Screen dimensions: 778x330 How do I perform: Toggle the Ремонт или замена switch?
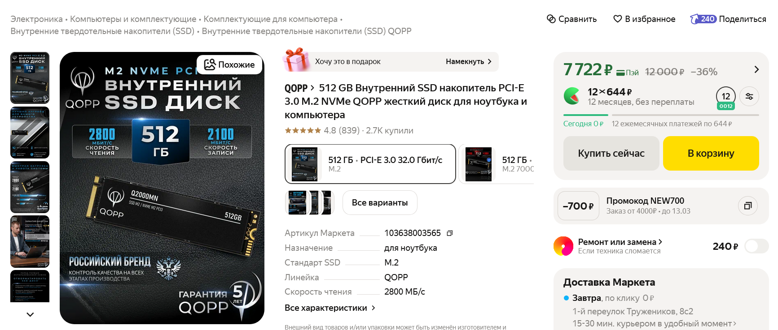[756, 246]
